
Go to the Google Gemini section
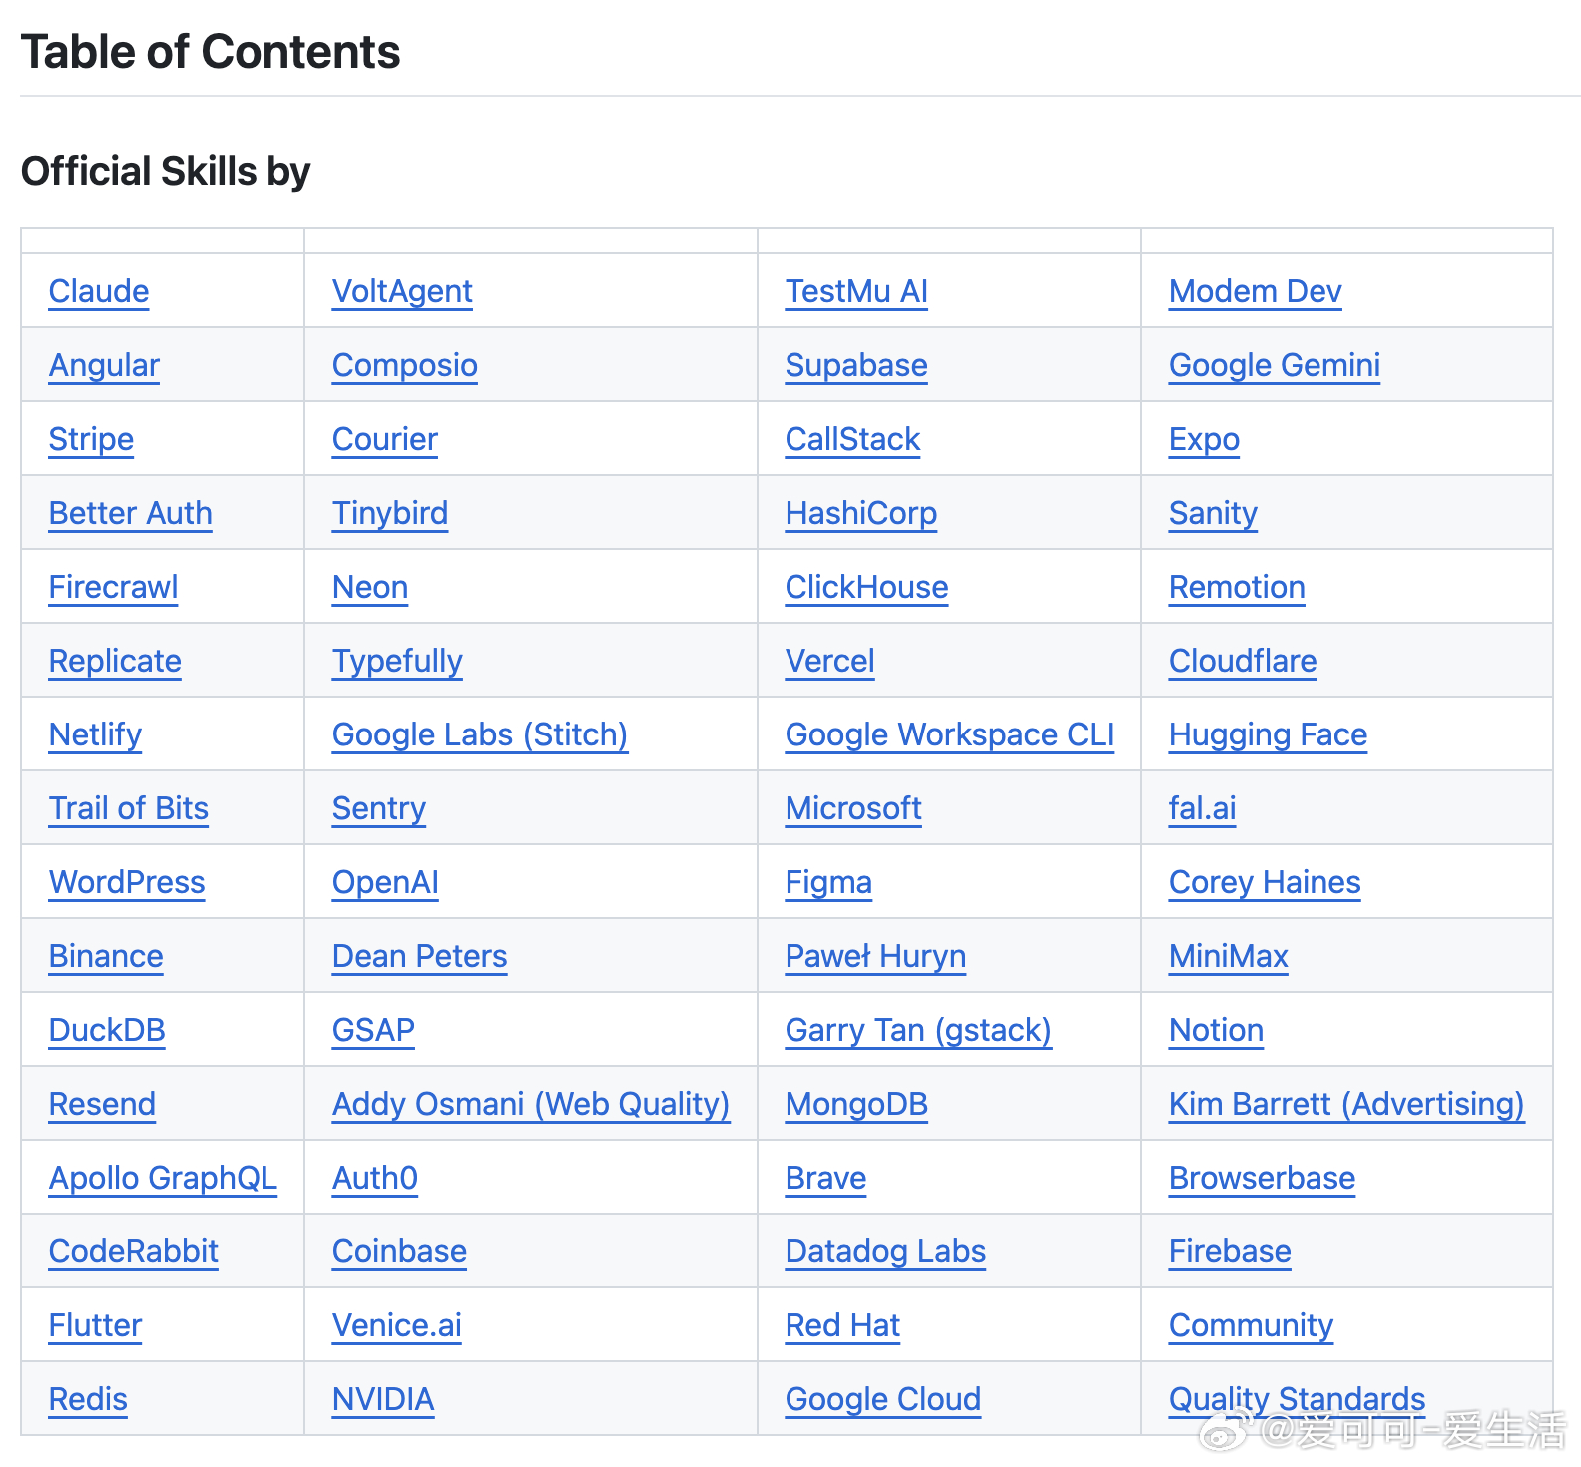pyautogui.click(x=1275, y=365)
